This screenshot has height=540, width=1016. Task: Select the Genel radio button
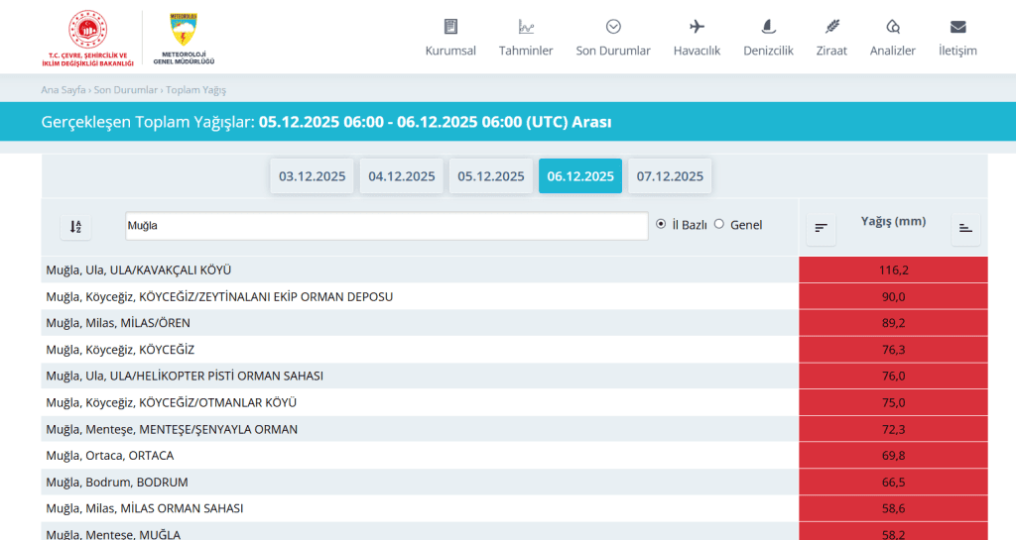719,225
